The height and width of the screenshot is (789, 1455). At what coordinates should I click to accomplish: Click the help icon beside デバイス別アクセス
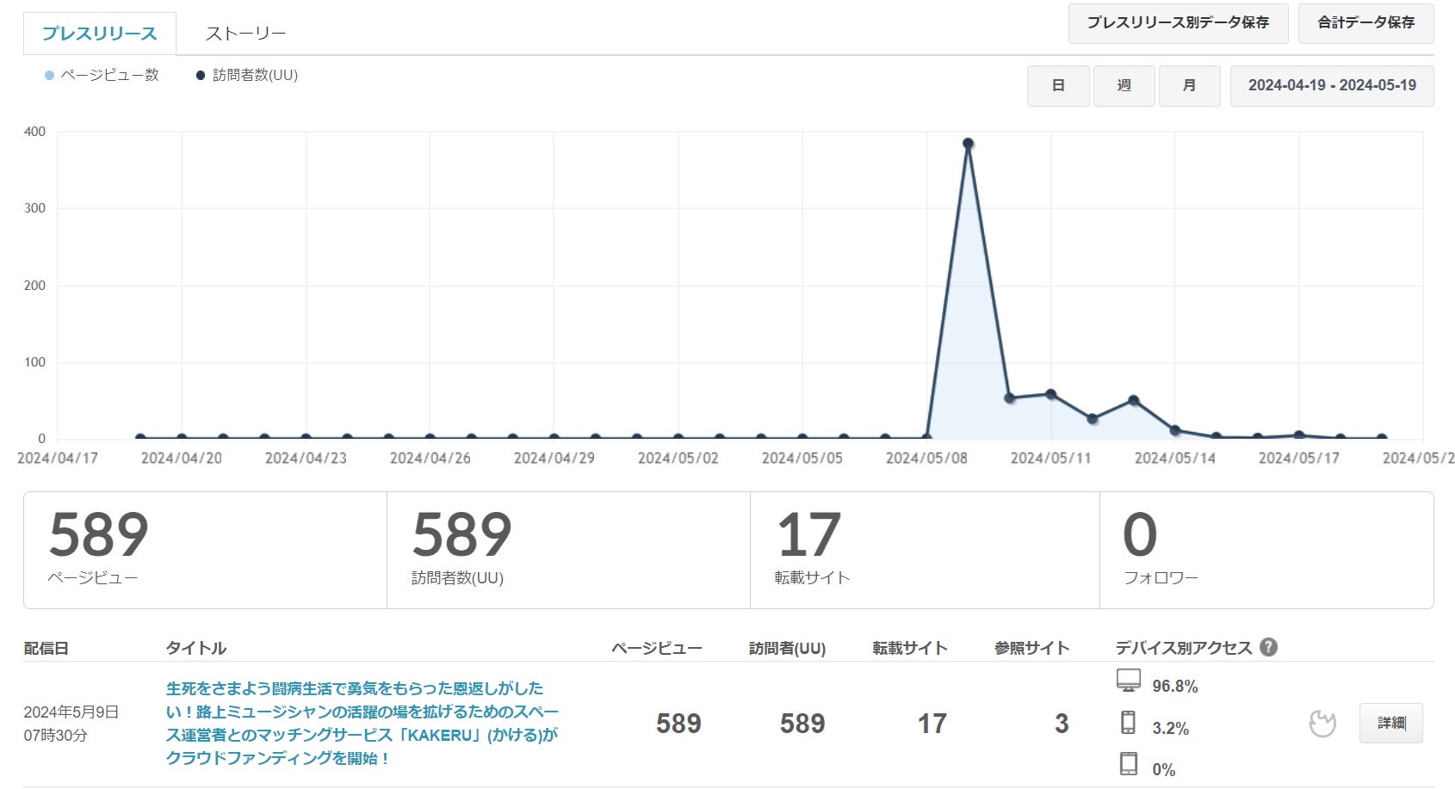click(1268, 647)
